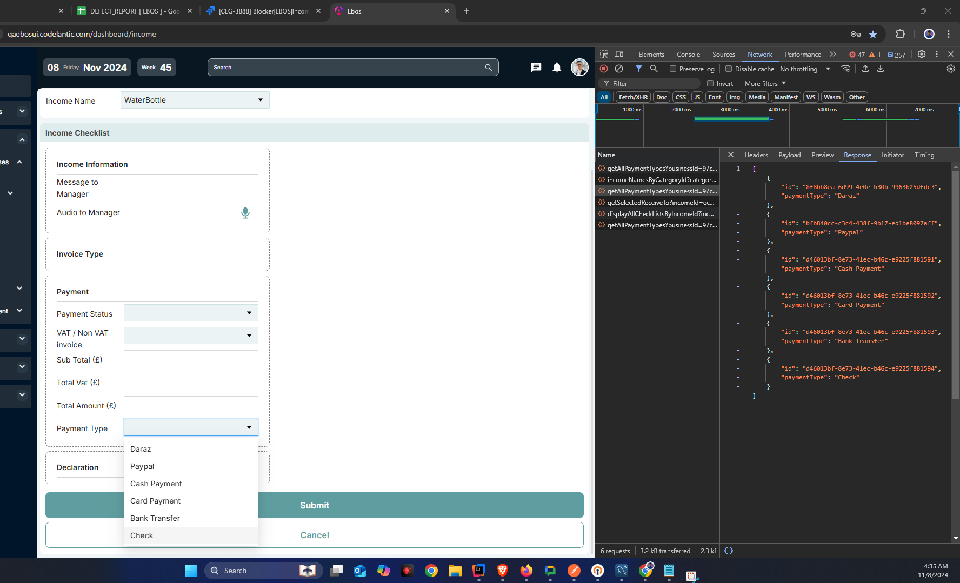
Task: Open browser extensions puzzle icon
Action: point(900,34)
